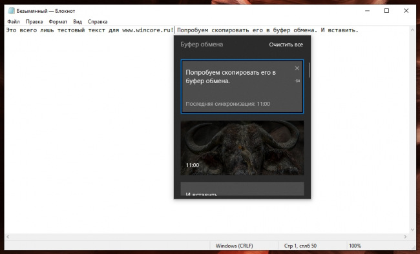Click the horizontal scroll right arrow
Image resolution: width=420 pixels, height=254 pixels.
405,237
